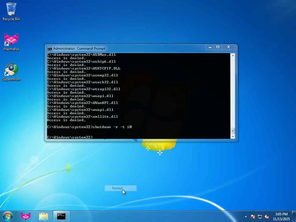Close the Command Prompt window
Viewport: 296px width, 222px height.
pyautogui.click(x=228, y=47)
